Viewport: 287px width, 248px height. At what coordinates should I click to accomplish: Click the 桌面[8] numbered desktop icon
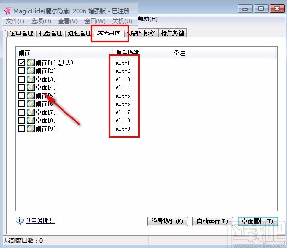[x=31, y=120]
